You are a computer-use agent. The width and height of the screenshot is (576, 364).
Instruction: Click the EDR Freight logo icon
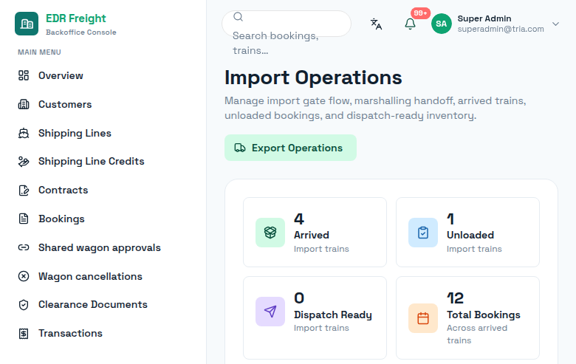(x=27, y=24)
